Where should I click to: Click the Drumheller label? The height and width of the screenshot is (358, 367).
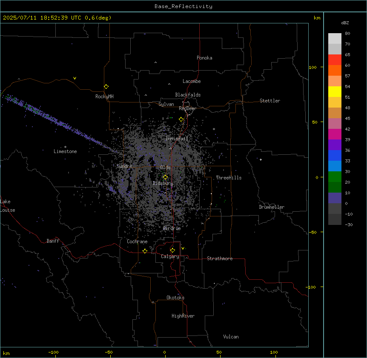[272, 207]
